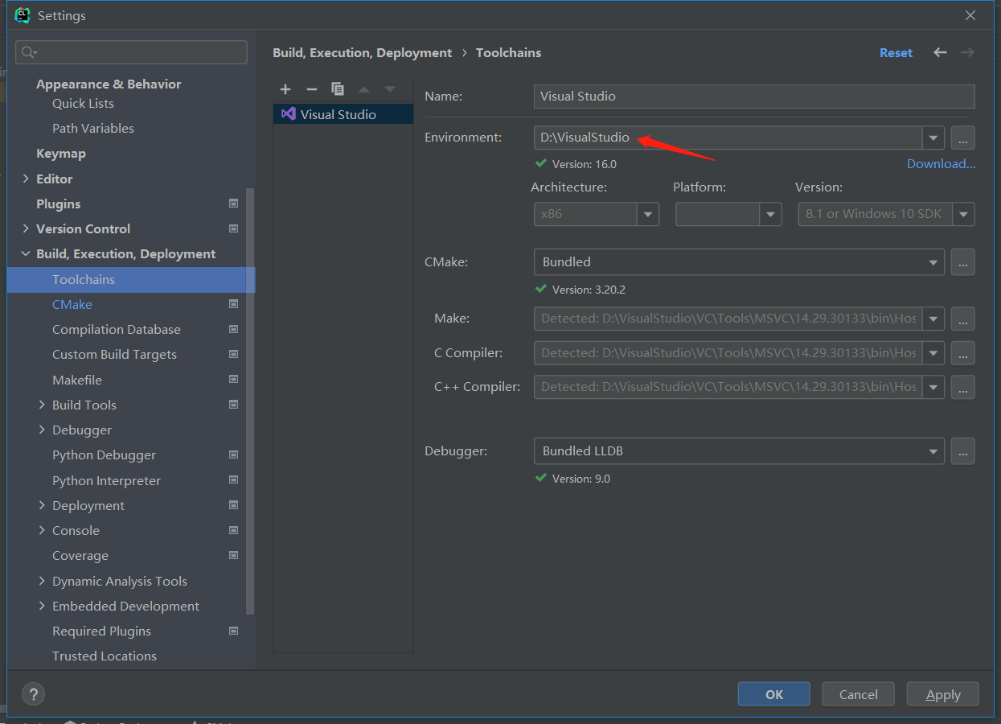Browse for C++ Compiler with ellipsis button
1001x724 pixels.
click(962, 387)
